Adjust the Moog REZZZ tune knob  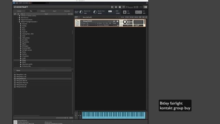[125, 22]
